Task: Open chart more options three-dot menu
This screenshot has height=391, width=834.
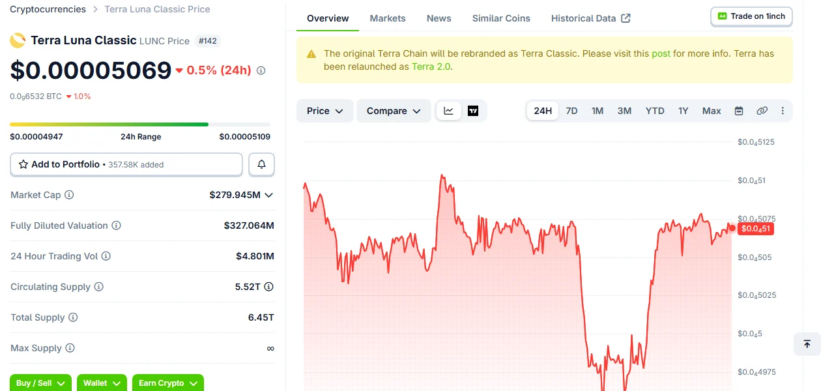Action: point(783,111)
